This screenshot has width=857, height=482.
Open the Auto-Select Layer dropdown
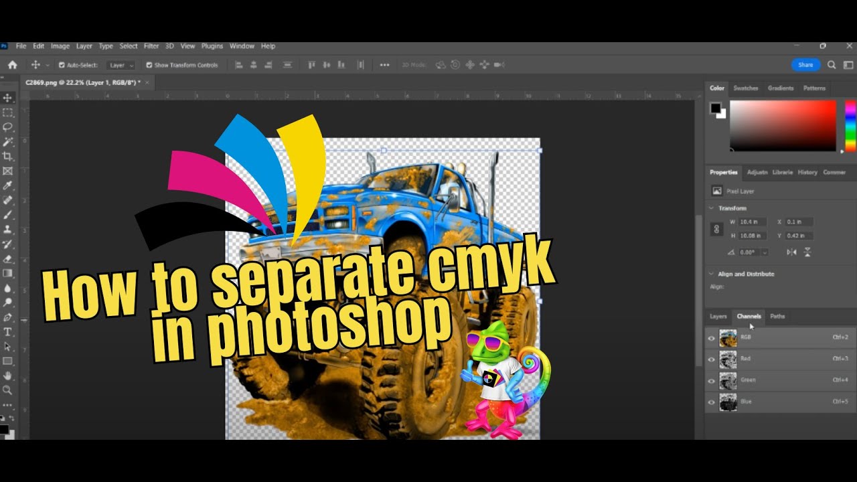click(121, 65)
